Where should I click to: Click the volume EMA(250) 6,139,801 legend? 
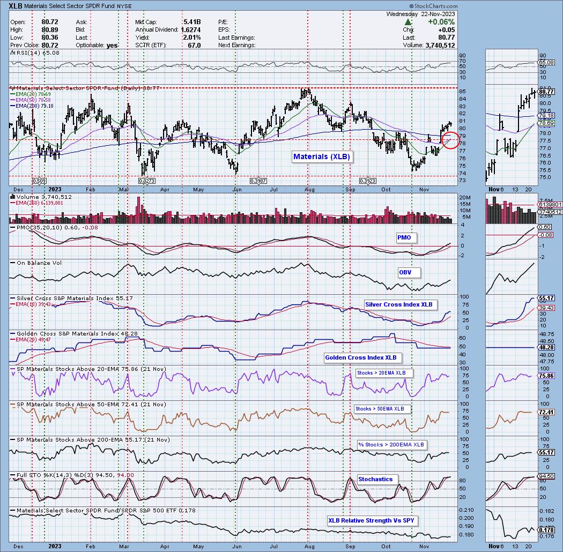[36, 203]
